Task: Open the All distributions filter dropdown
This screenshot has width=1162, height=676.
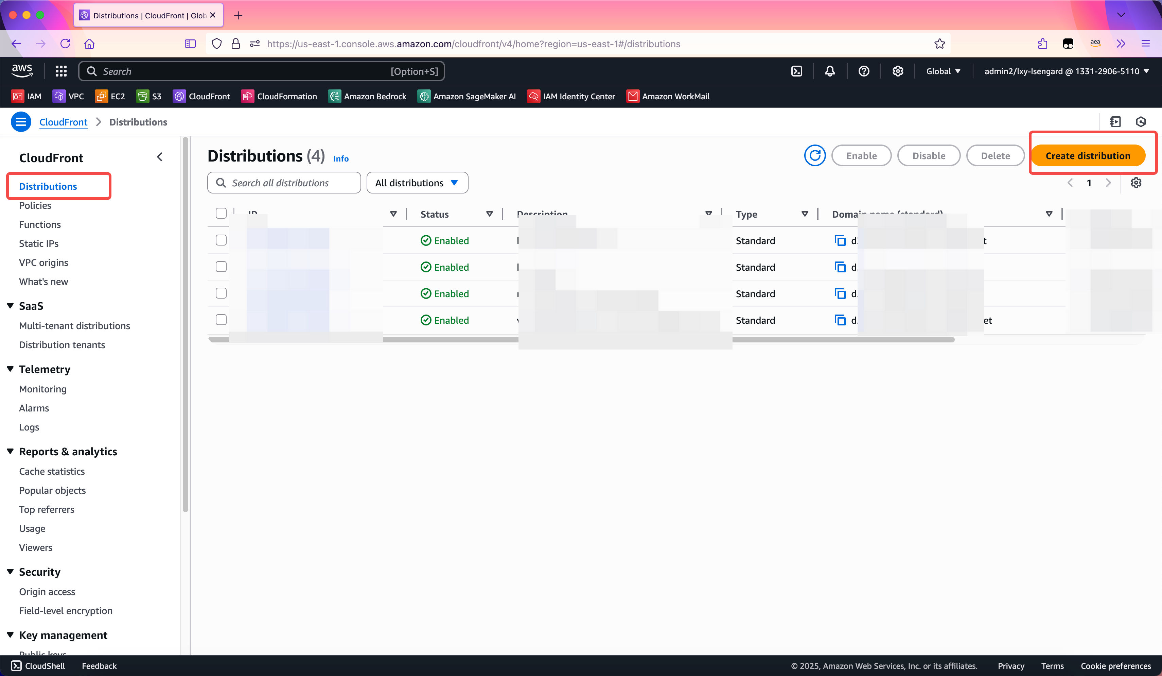Action: click(417, 183)
